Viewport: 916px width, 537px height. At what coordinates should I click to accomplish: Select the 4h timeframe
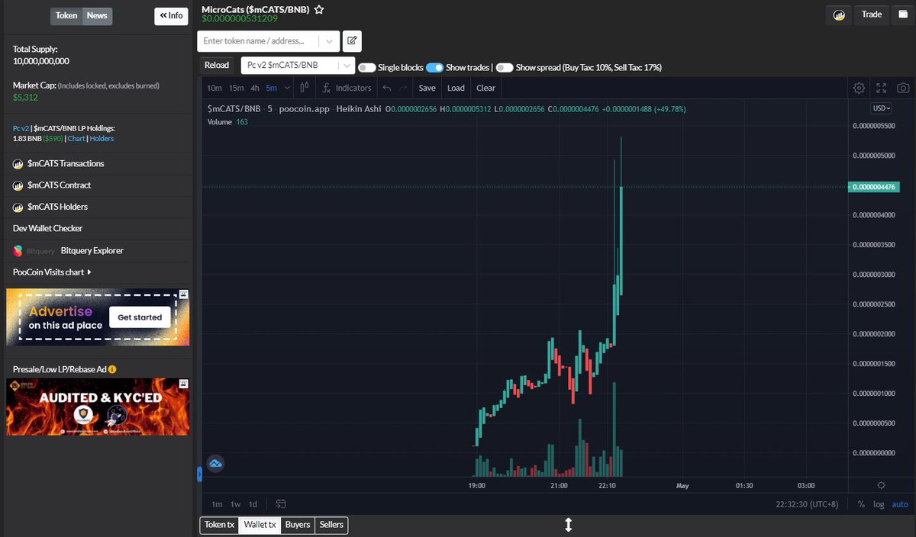pyautogui.click(x=255, y=88)
